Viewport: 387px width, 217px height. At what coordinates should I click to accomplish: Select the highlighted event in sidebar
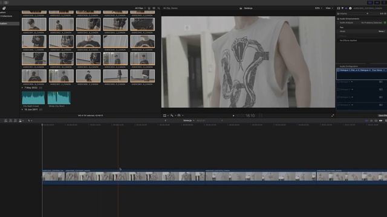[x=10, y=24]
